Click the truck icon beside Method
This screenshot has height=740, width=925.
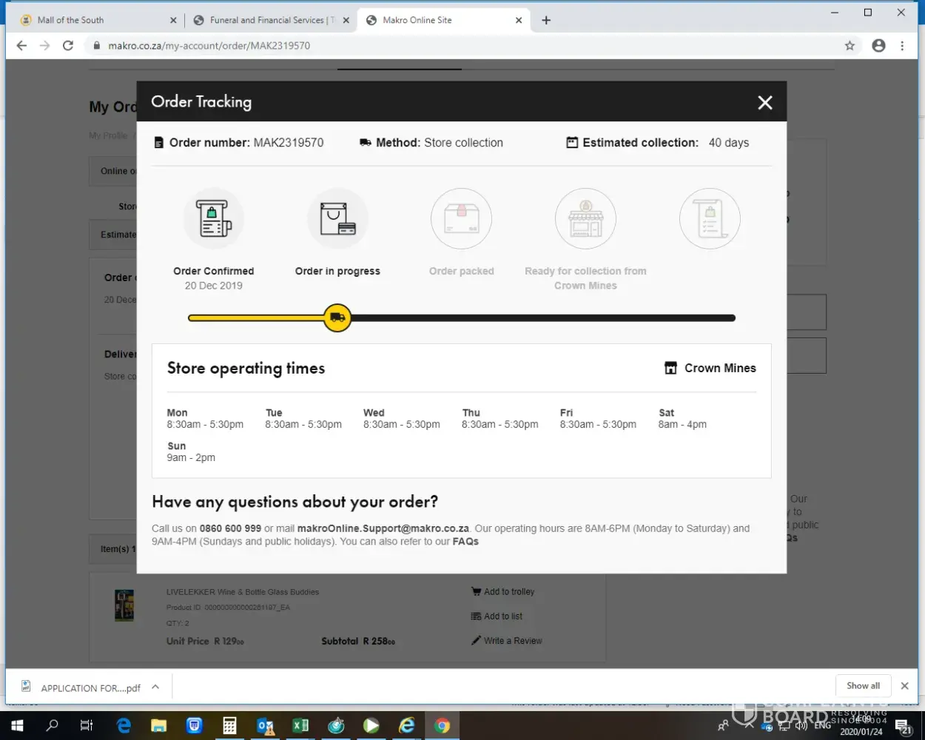tap(366, 143)
